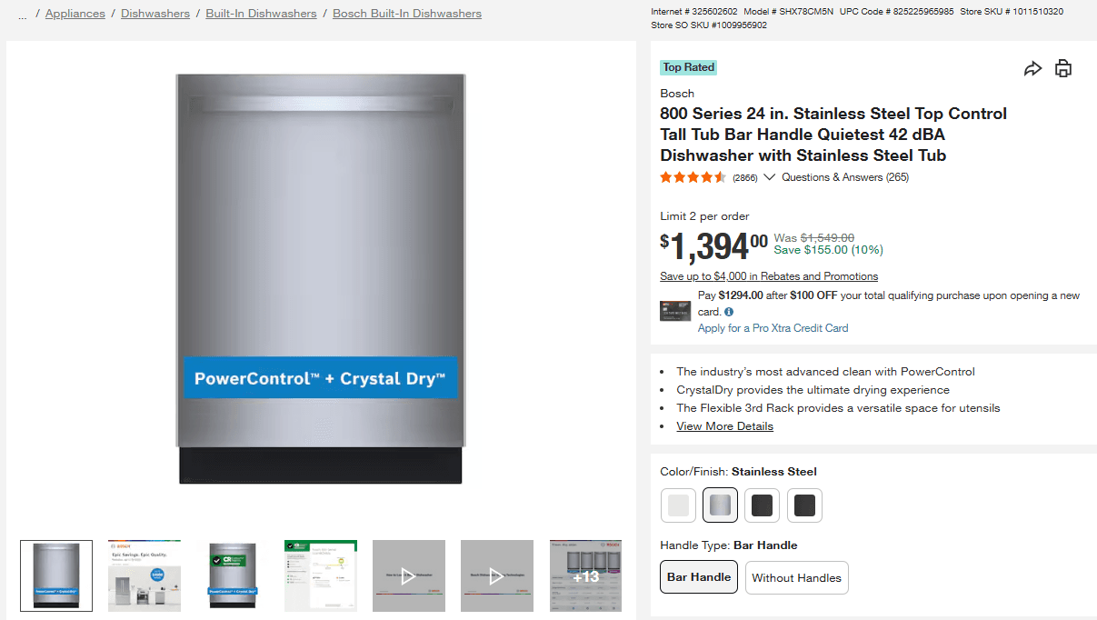Click the Top Rated badge
Image resolution: width=1097 pixels, height=620 pixels.
(689, 67)
